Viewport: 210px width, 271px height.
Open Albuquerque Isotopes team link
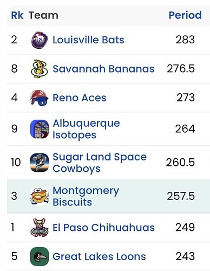tap(86, 129)
